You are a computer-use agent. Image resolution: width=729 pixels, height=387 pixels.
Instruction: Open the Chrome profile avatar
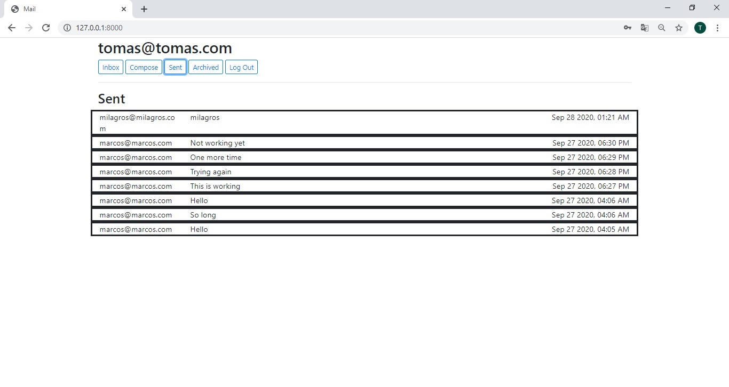point(700,28)
